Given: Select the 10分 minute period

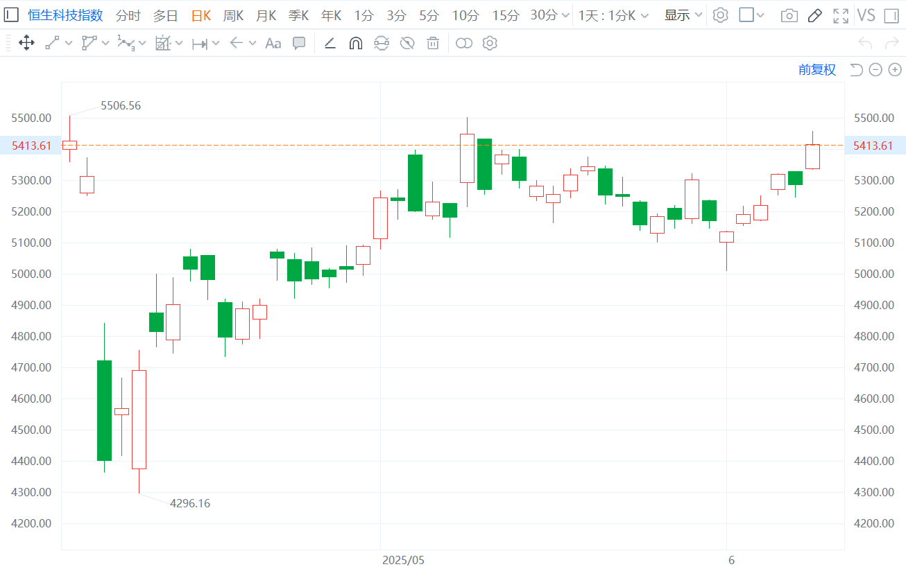Looking at the screenshot, I should (x=465, y=15).
